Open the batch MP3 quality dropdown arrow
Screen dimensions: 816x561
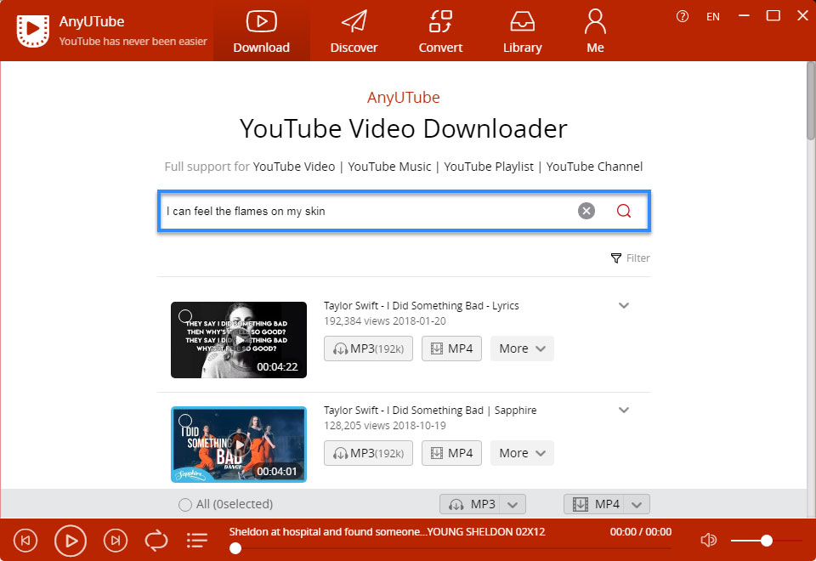[513, 504]
